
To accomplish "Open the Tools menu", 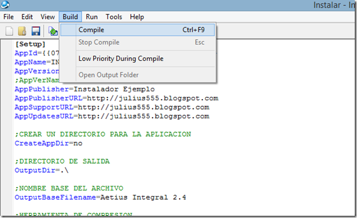I will click(114, 17).
